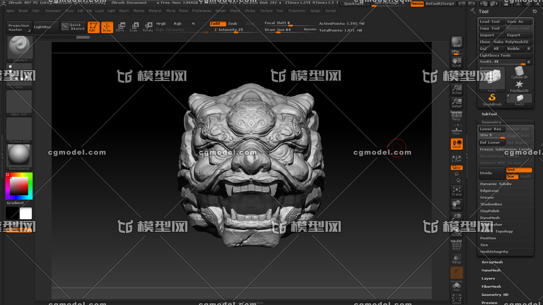This screenshot has height=305, width=543.
Task: Activate the Draw mode icon
Action: pyautogui.click(x=107, y=27)
